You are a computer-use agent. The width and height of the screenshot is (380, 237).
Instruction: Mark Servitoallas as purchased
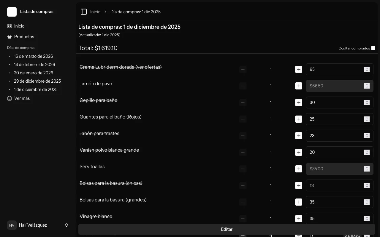pyautogui.click(x=92, y=166)
